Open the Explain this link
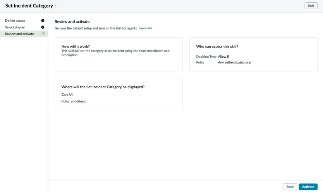323x192 pixels. 146,28
